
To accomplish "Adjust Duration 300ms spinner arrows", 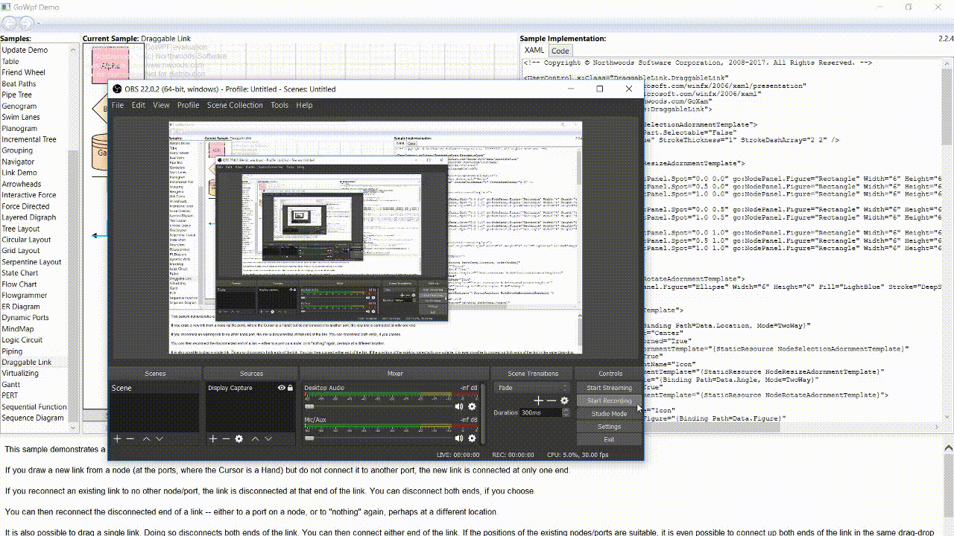I will tap(566, 412).
